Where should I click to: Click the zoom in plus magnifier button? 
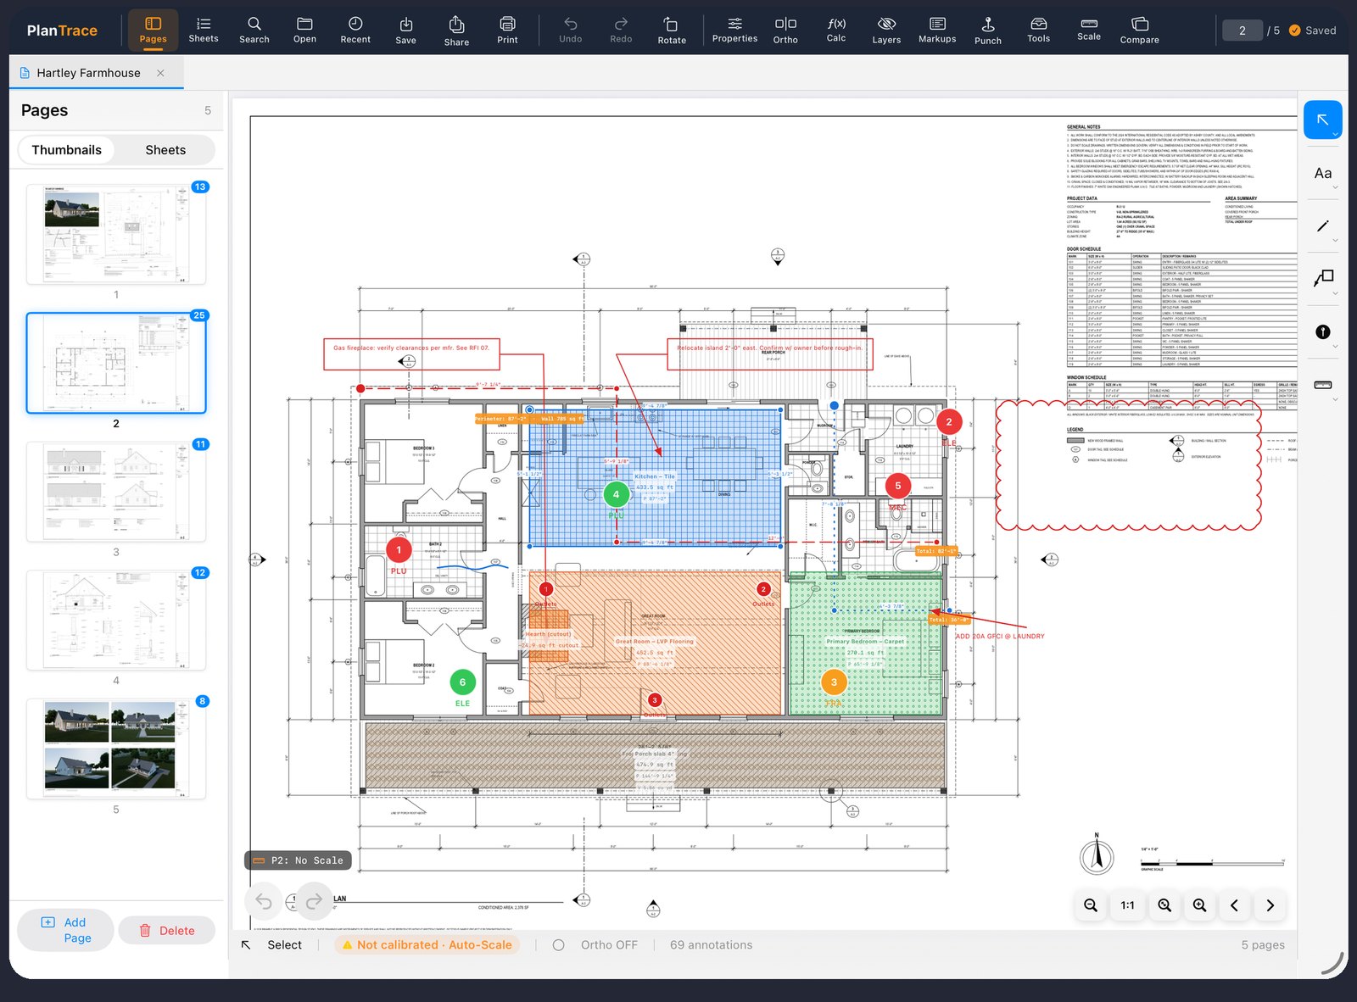1199,905
